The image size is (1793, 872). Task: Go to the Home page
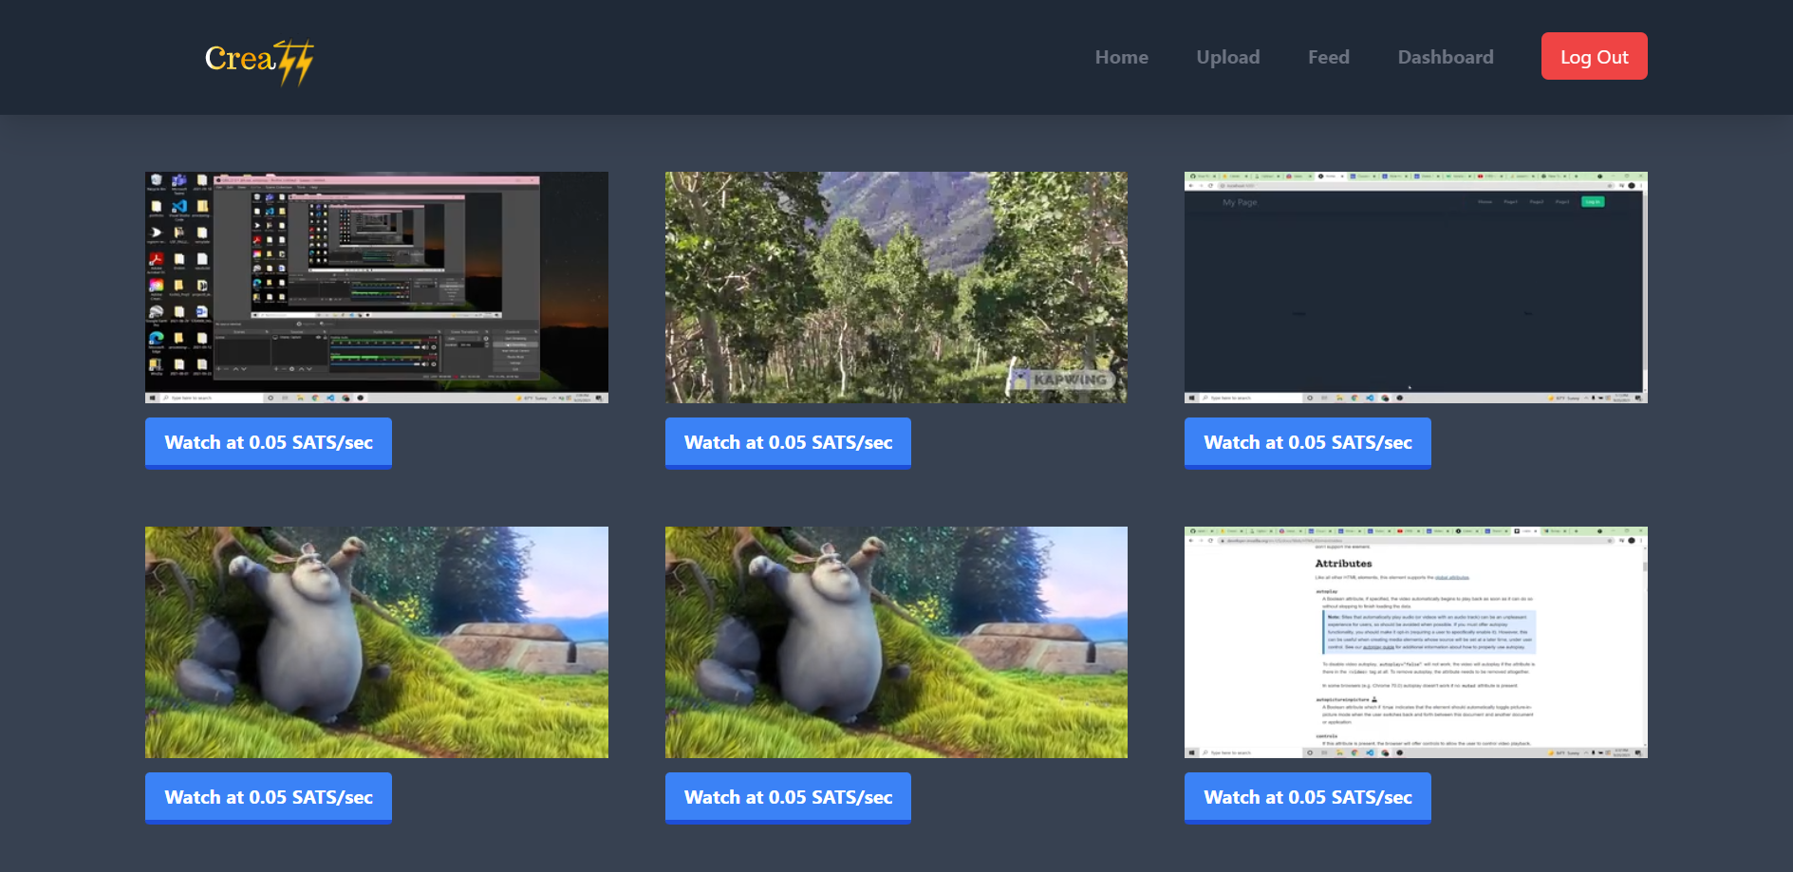1121,57
